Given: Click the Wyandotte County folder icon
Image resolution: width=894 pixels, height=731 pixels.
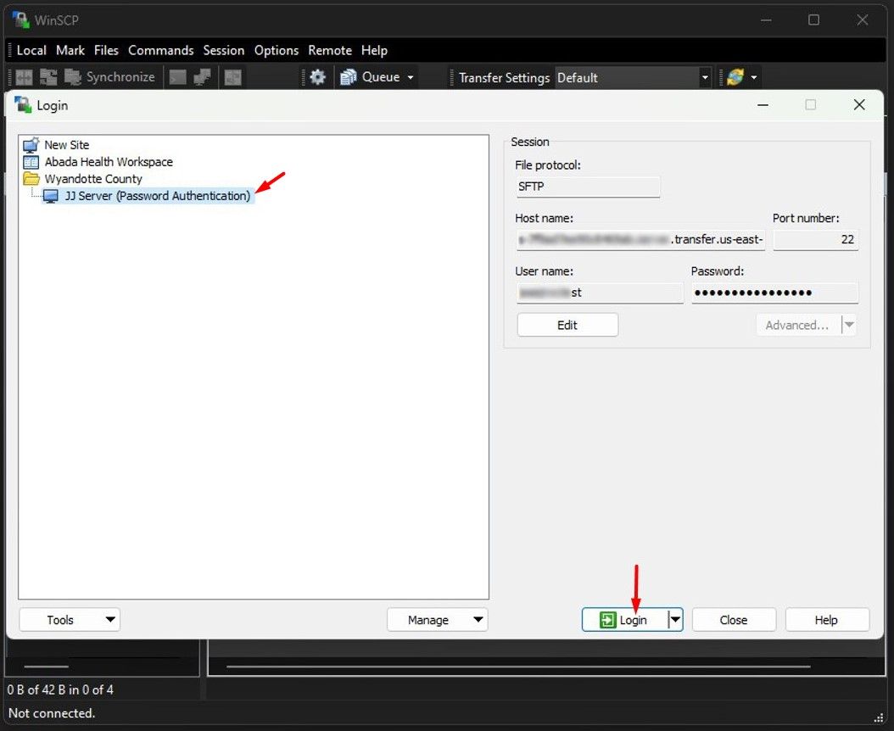Looking at the screenshot, I should (x=31, y=179).
